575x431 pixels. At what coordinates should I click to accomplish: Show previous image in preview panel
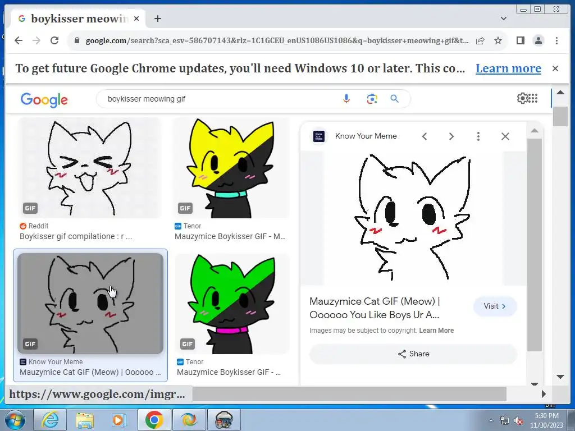(x=425, y=136)
